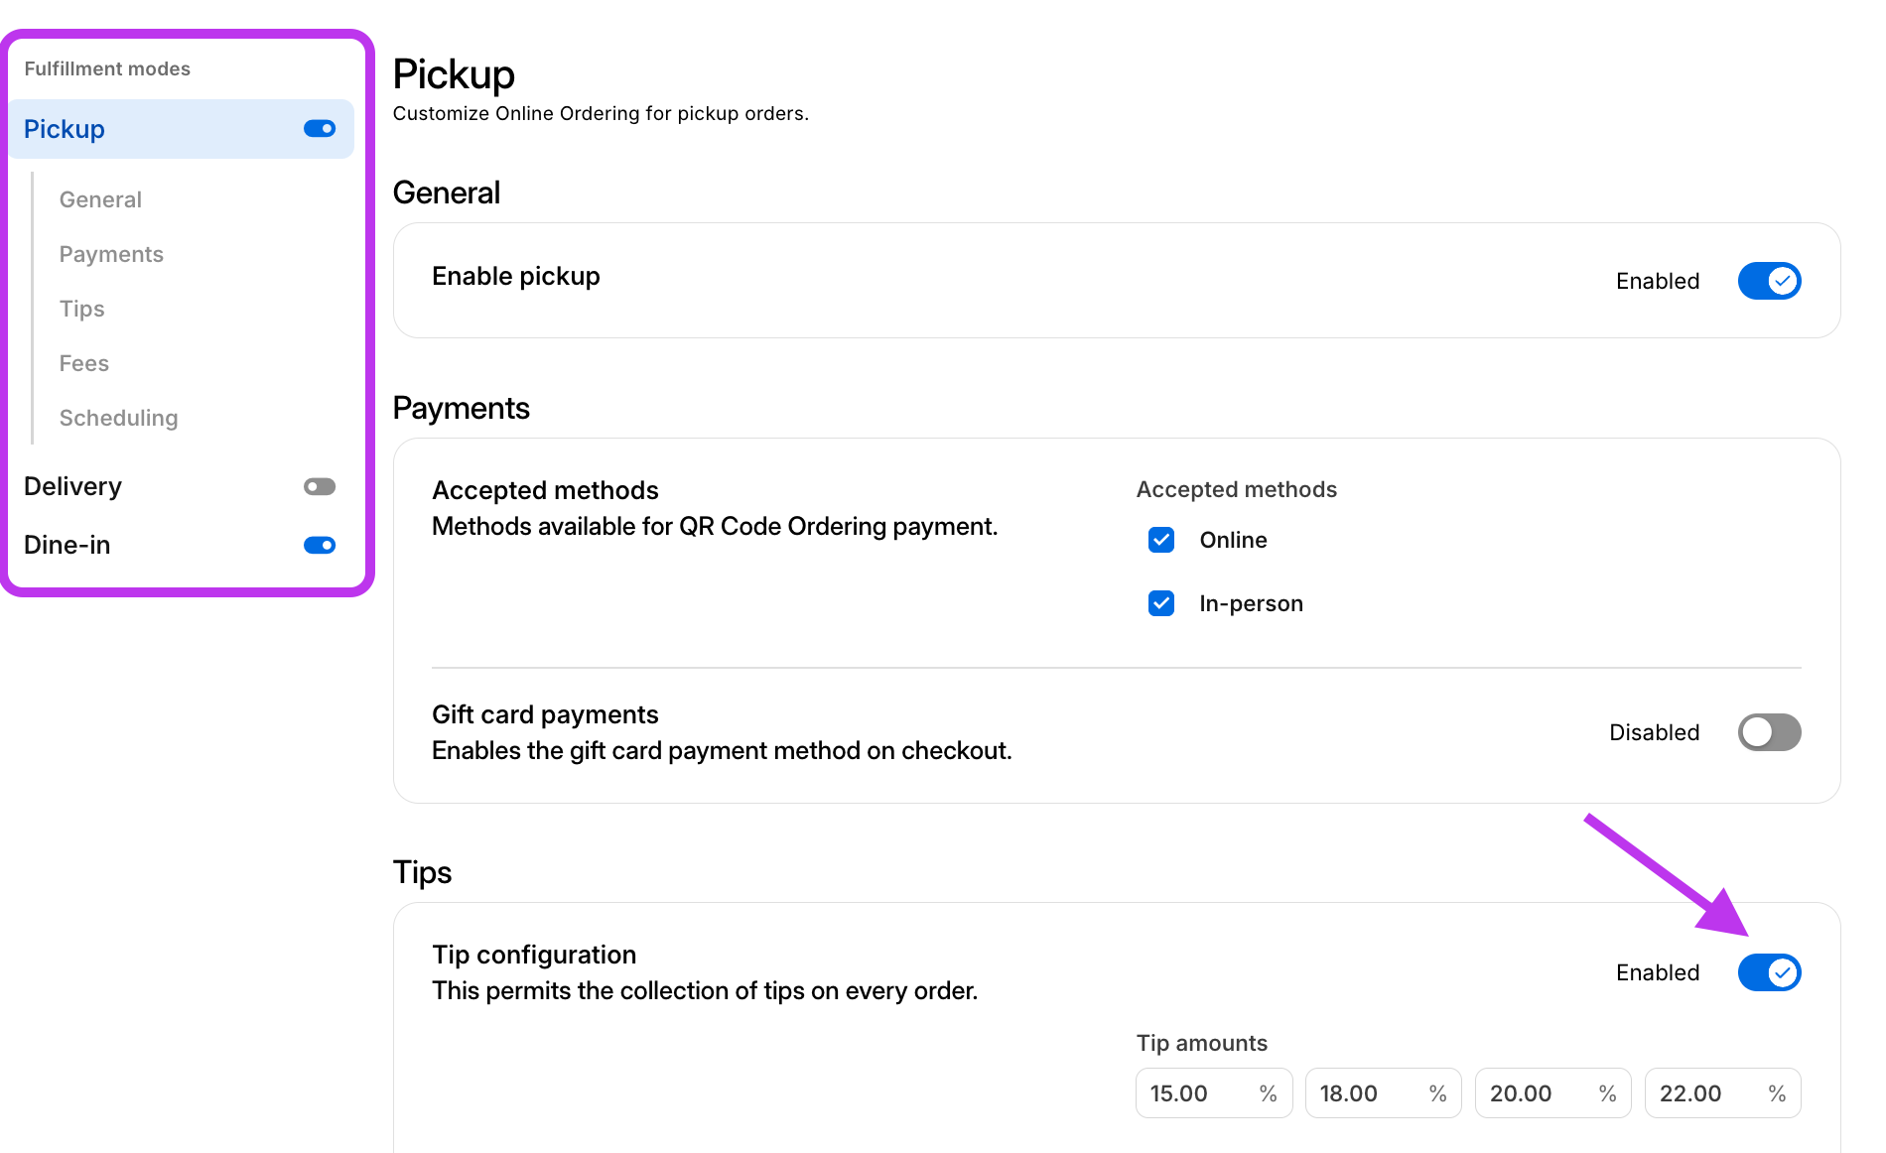Focus the 22.00 tip amount field
Viewport: 1886px width, 1153px height.
click(1705, 1093)
